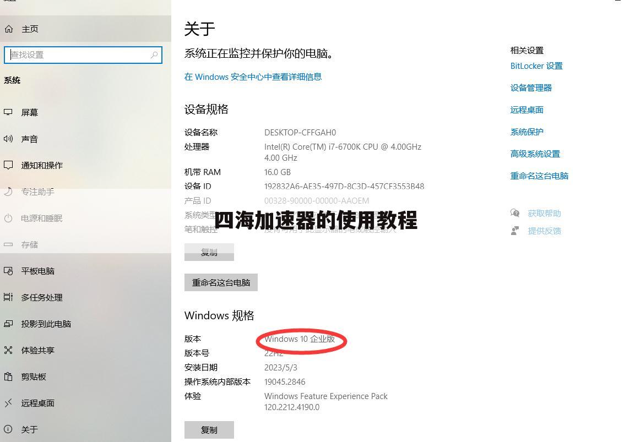Viewport: 630px width, 442px height.
Task: Open Windows 安全中心 details link
Action: (253, 77)
